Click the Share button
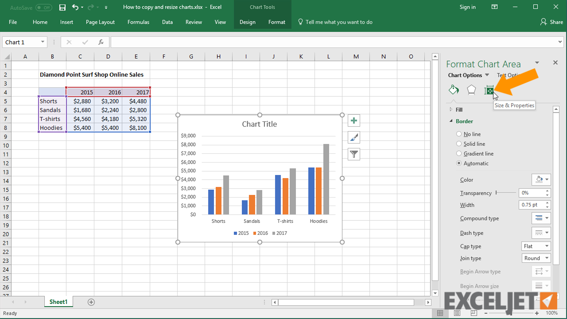Viewport: 567px width, 319px height. click(x=551, y=21)
